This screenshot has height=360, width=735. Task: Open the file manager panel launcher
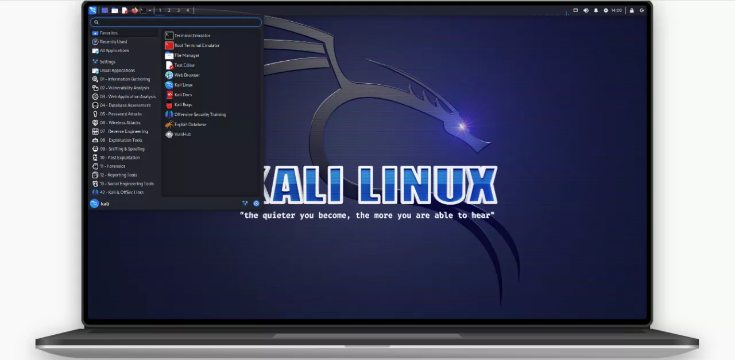tap(115, 10)
